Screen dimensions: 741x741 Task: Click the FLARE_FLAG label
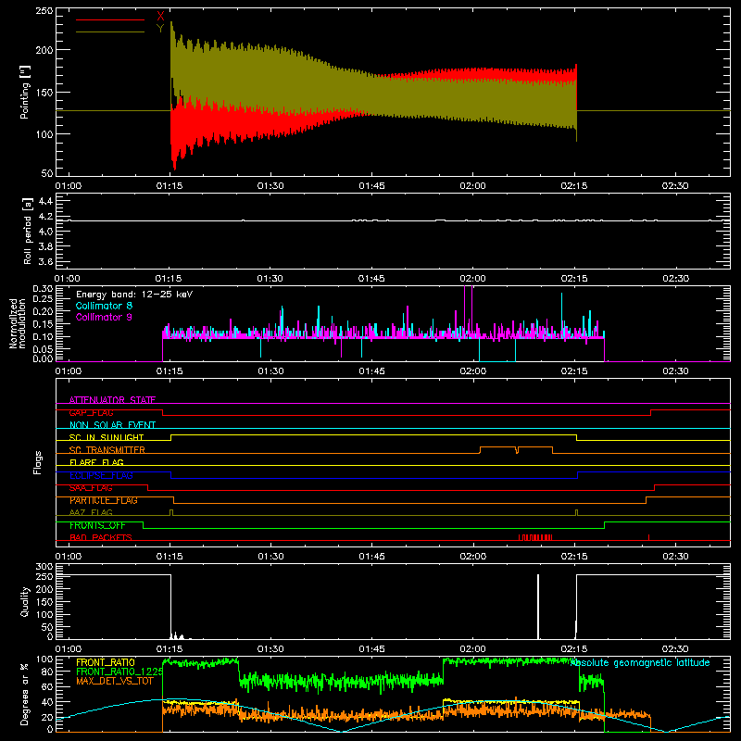[x=96, y=462]
